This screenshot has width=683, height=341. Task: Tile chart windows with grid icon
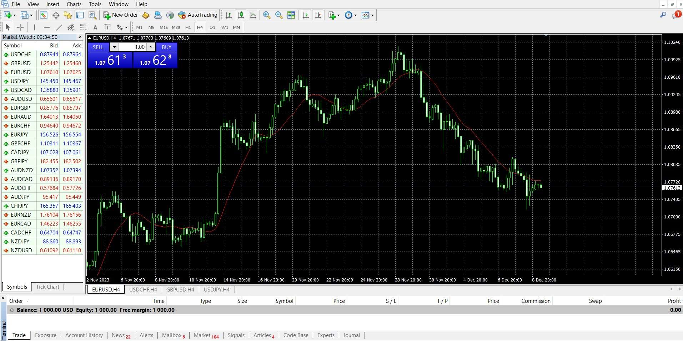point(291,15)
